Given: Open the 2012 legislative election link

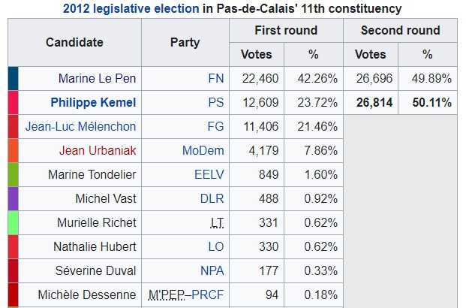Looking at the screenshot, I should coord(131,9).
